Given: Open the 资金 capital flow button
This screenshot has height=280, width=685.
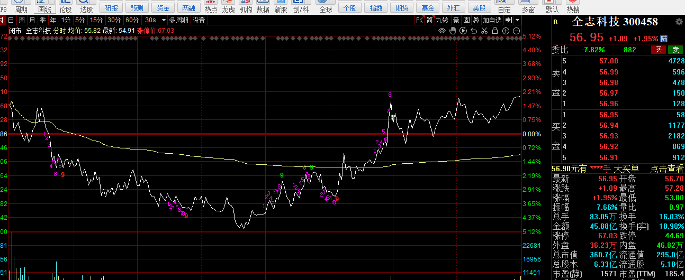Looking at the screenshot, I should [164, 8].
